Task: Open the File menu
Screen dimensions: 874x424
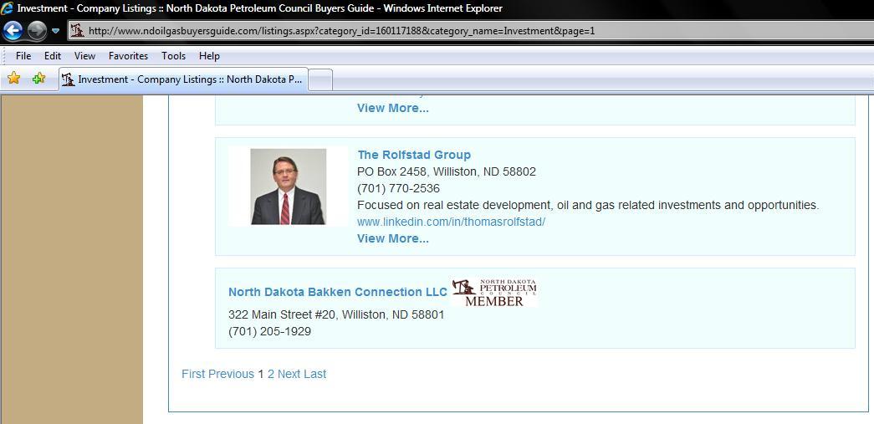Action: click(23, 56)
